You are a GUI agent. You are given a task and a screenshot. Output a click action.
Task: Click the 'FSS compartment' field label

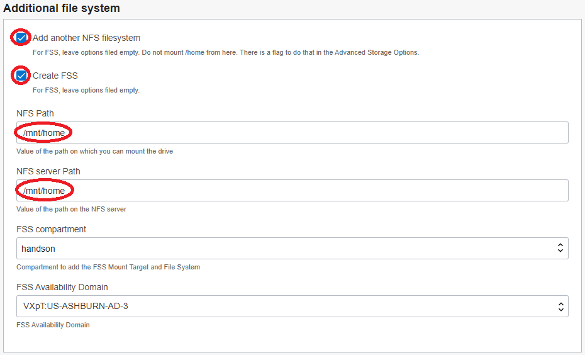tap(52, 229)
